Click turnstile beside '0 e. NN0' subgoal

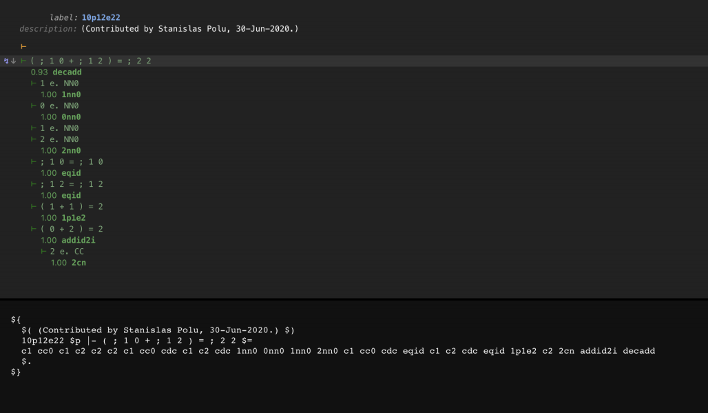pos(34,105)
